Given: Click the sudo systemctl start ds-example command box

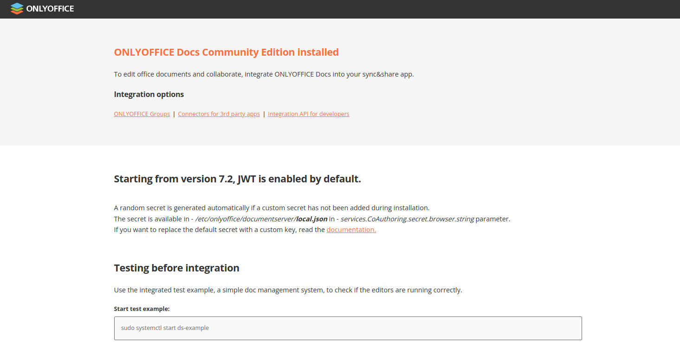Looking at the screenshot, I should 348,328.
